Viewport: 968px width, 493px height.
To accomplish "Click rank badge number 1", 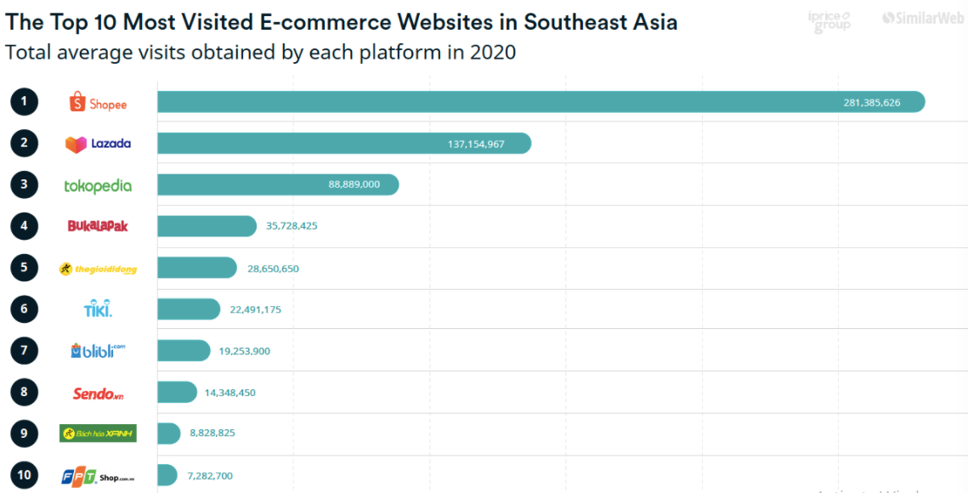I will tap(24, 102).
